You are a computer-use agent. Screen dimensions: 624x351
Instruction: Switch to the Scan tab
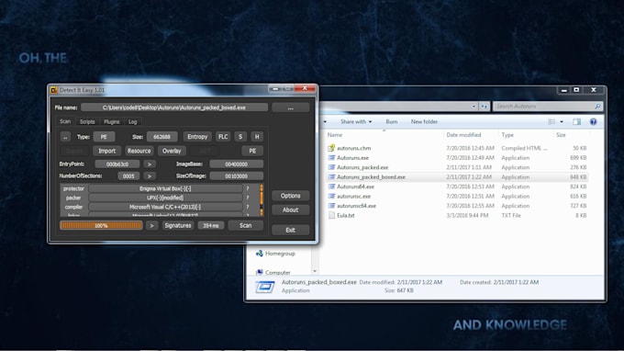pyautogui.click(x=65, y=121)
